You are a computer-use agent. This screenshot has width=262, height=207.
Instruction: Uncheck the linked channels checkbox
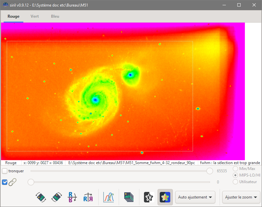click(x=5, y=182)
